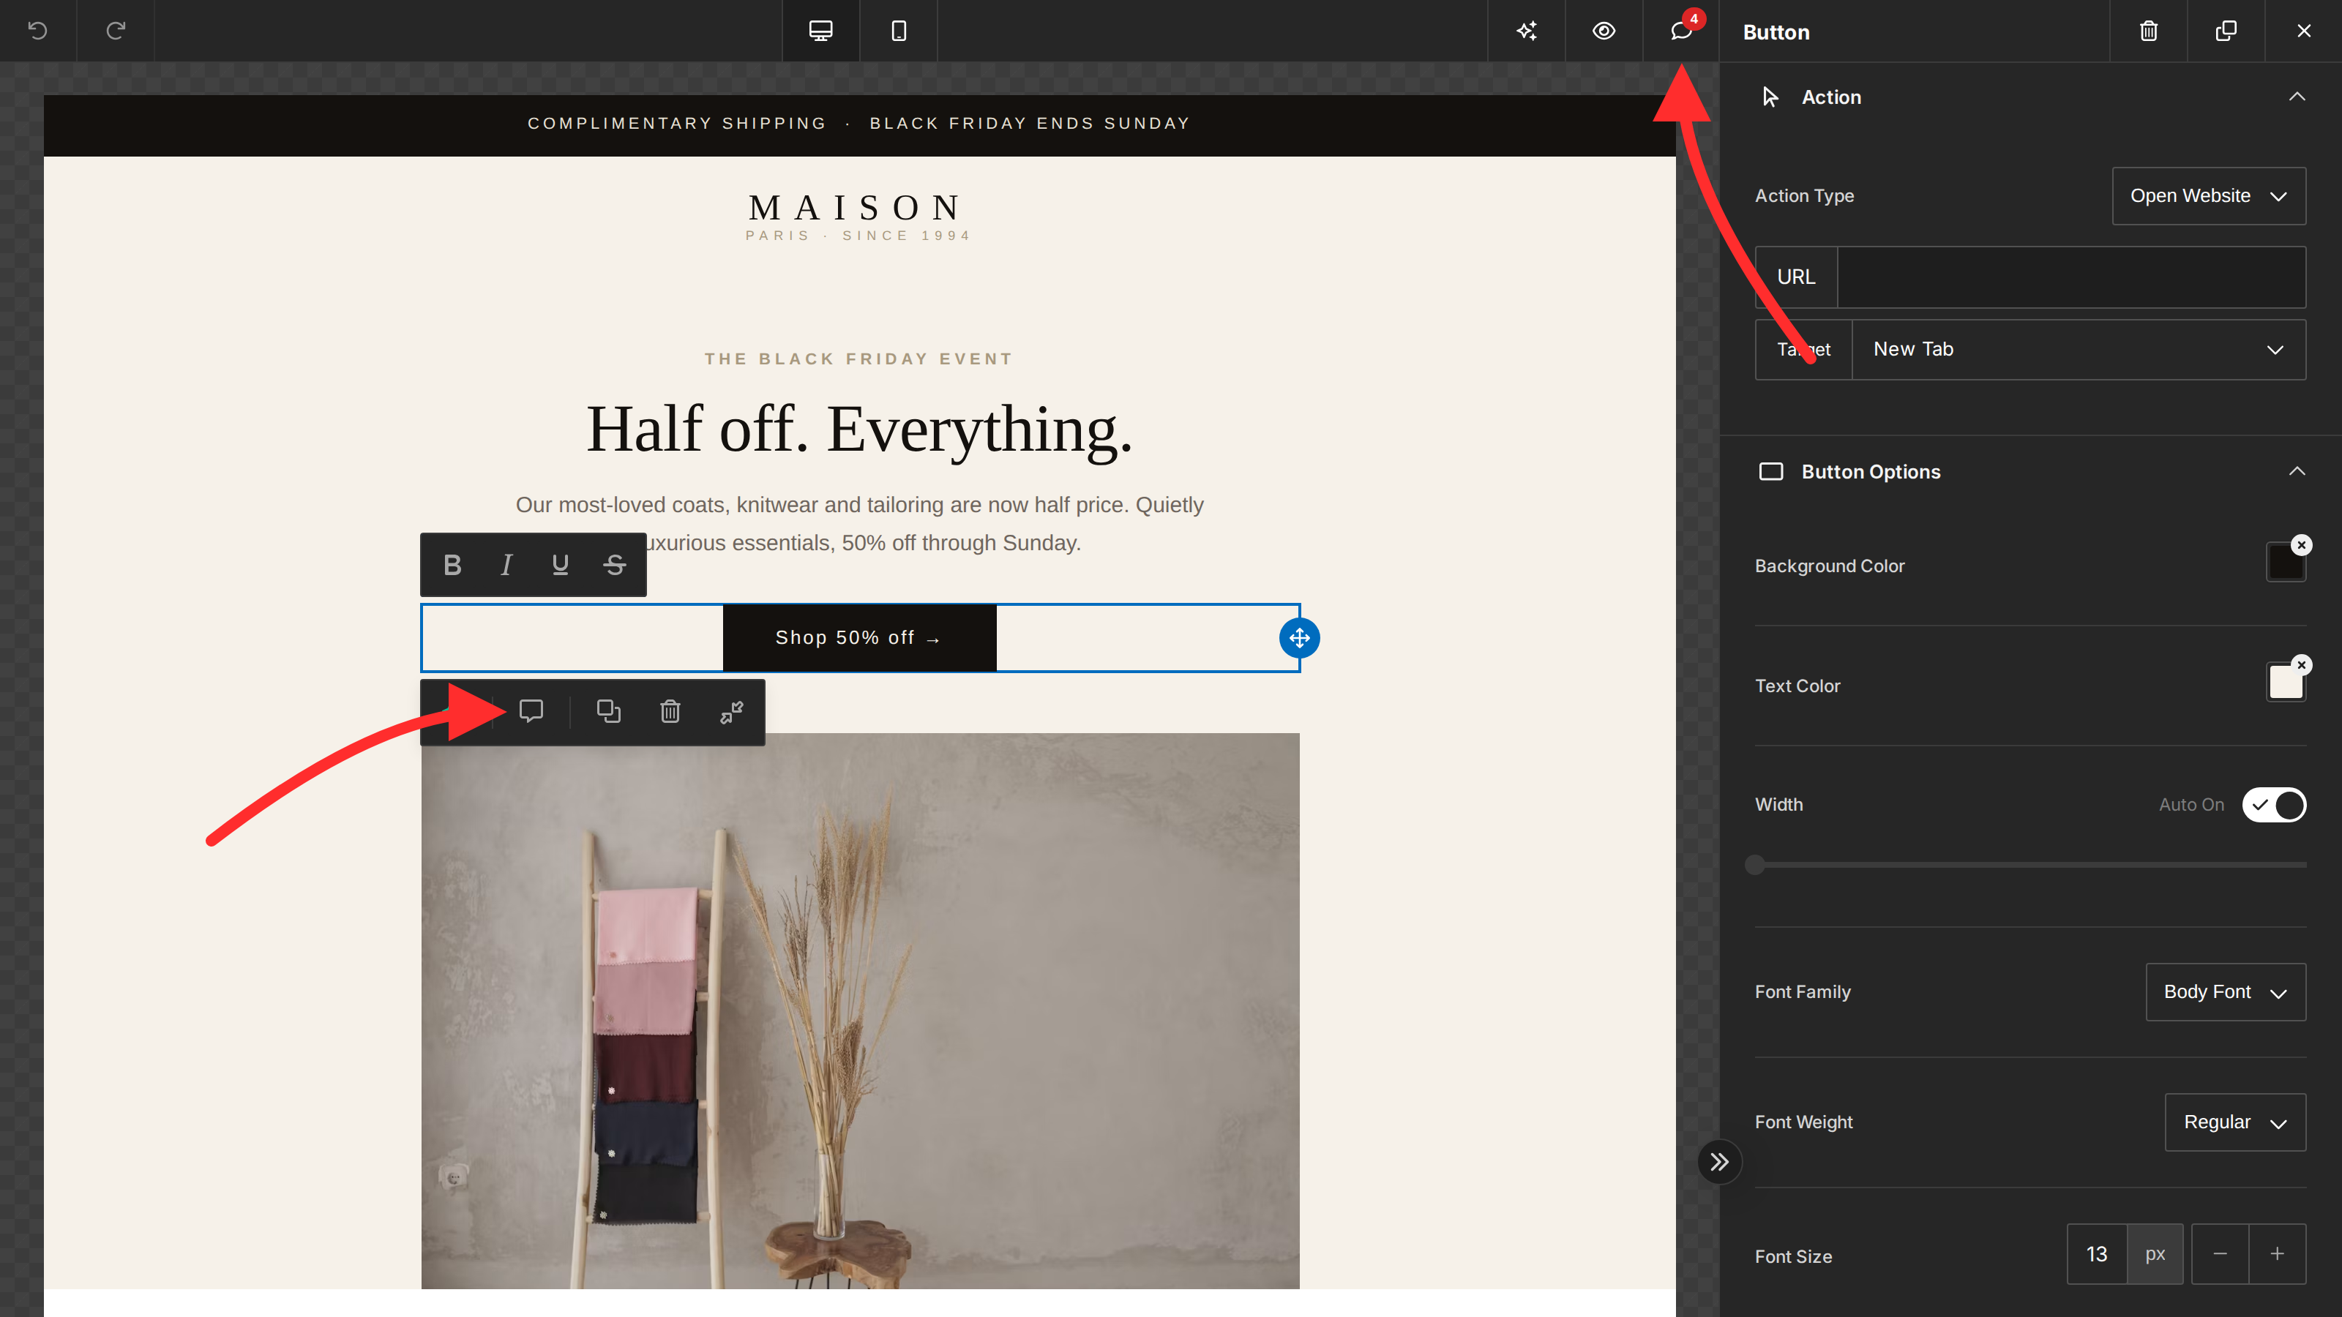This screenshot has width=2342, height=1317.
Task: Redo the last change
Action: coord(116,31)
